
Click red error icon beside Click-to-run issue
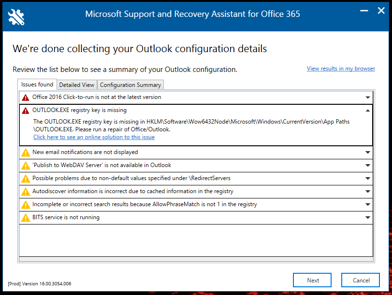pos(26,98)
